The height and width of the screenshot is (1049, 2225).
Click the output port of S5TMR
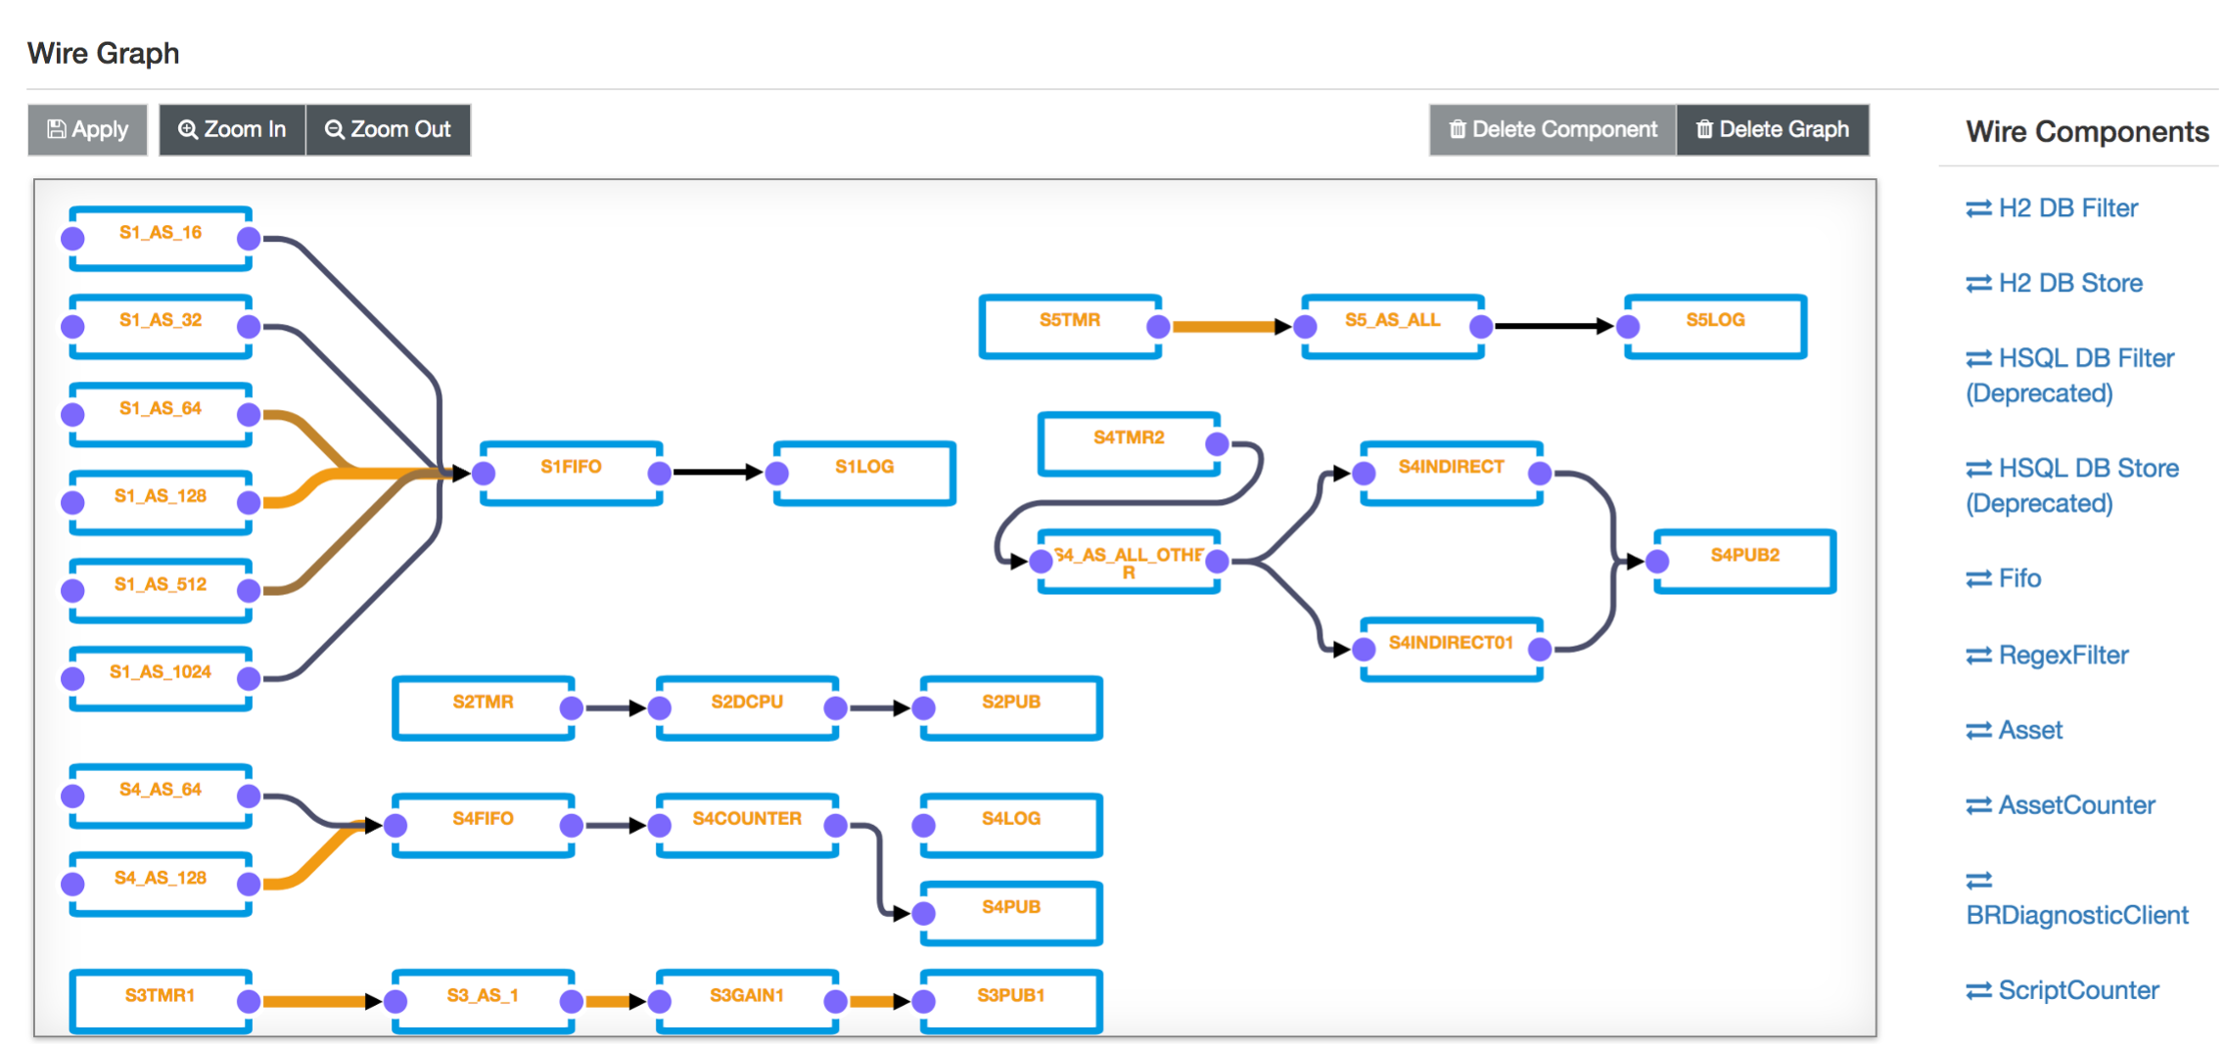click(1158, 327)
